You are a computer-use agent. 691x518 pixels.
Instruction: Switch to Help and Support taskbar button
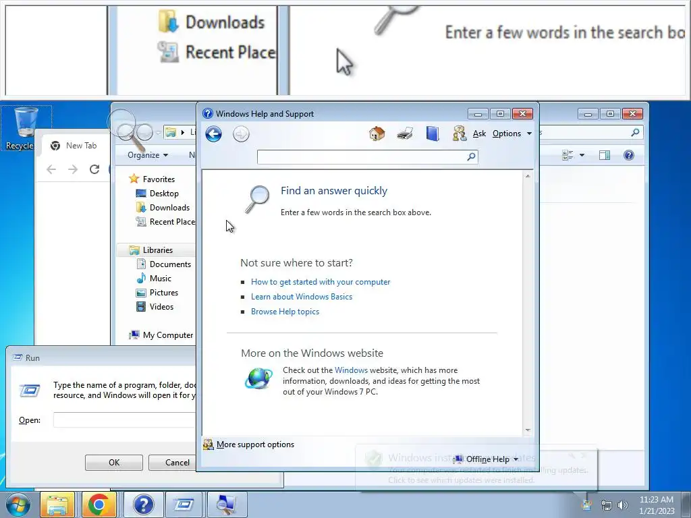143,505
